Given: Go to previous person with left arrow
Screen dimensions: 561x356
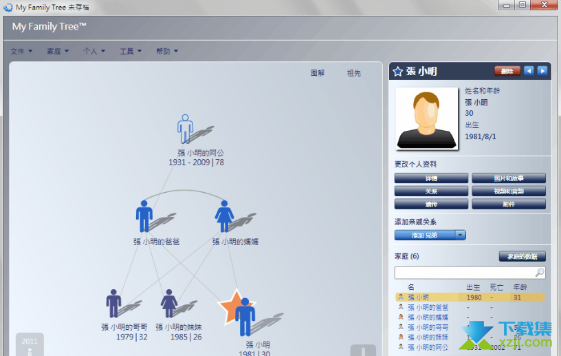Looking at the screenshot, I should coord(529,71).
